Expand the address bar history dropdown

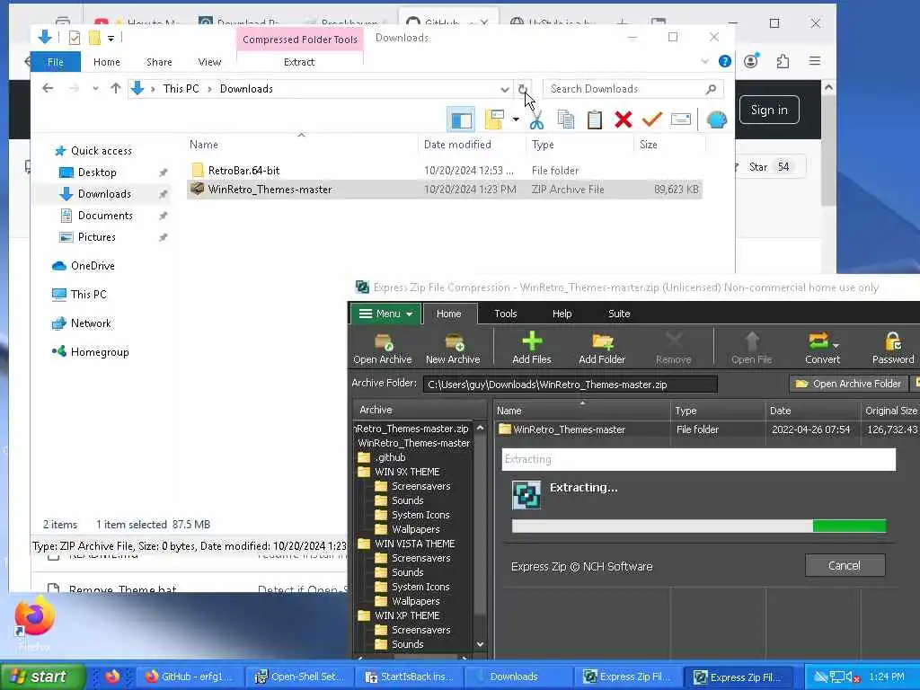coord(505,89)
